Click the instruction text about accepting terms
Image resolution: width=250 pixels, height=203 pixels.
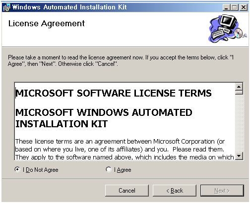click(x=121, y=60)
